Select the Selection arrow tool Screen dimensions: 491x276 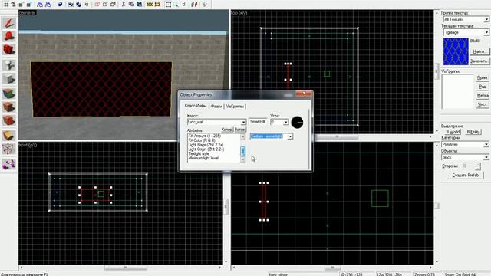(x=8, y=23)
